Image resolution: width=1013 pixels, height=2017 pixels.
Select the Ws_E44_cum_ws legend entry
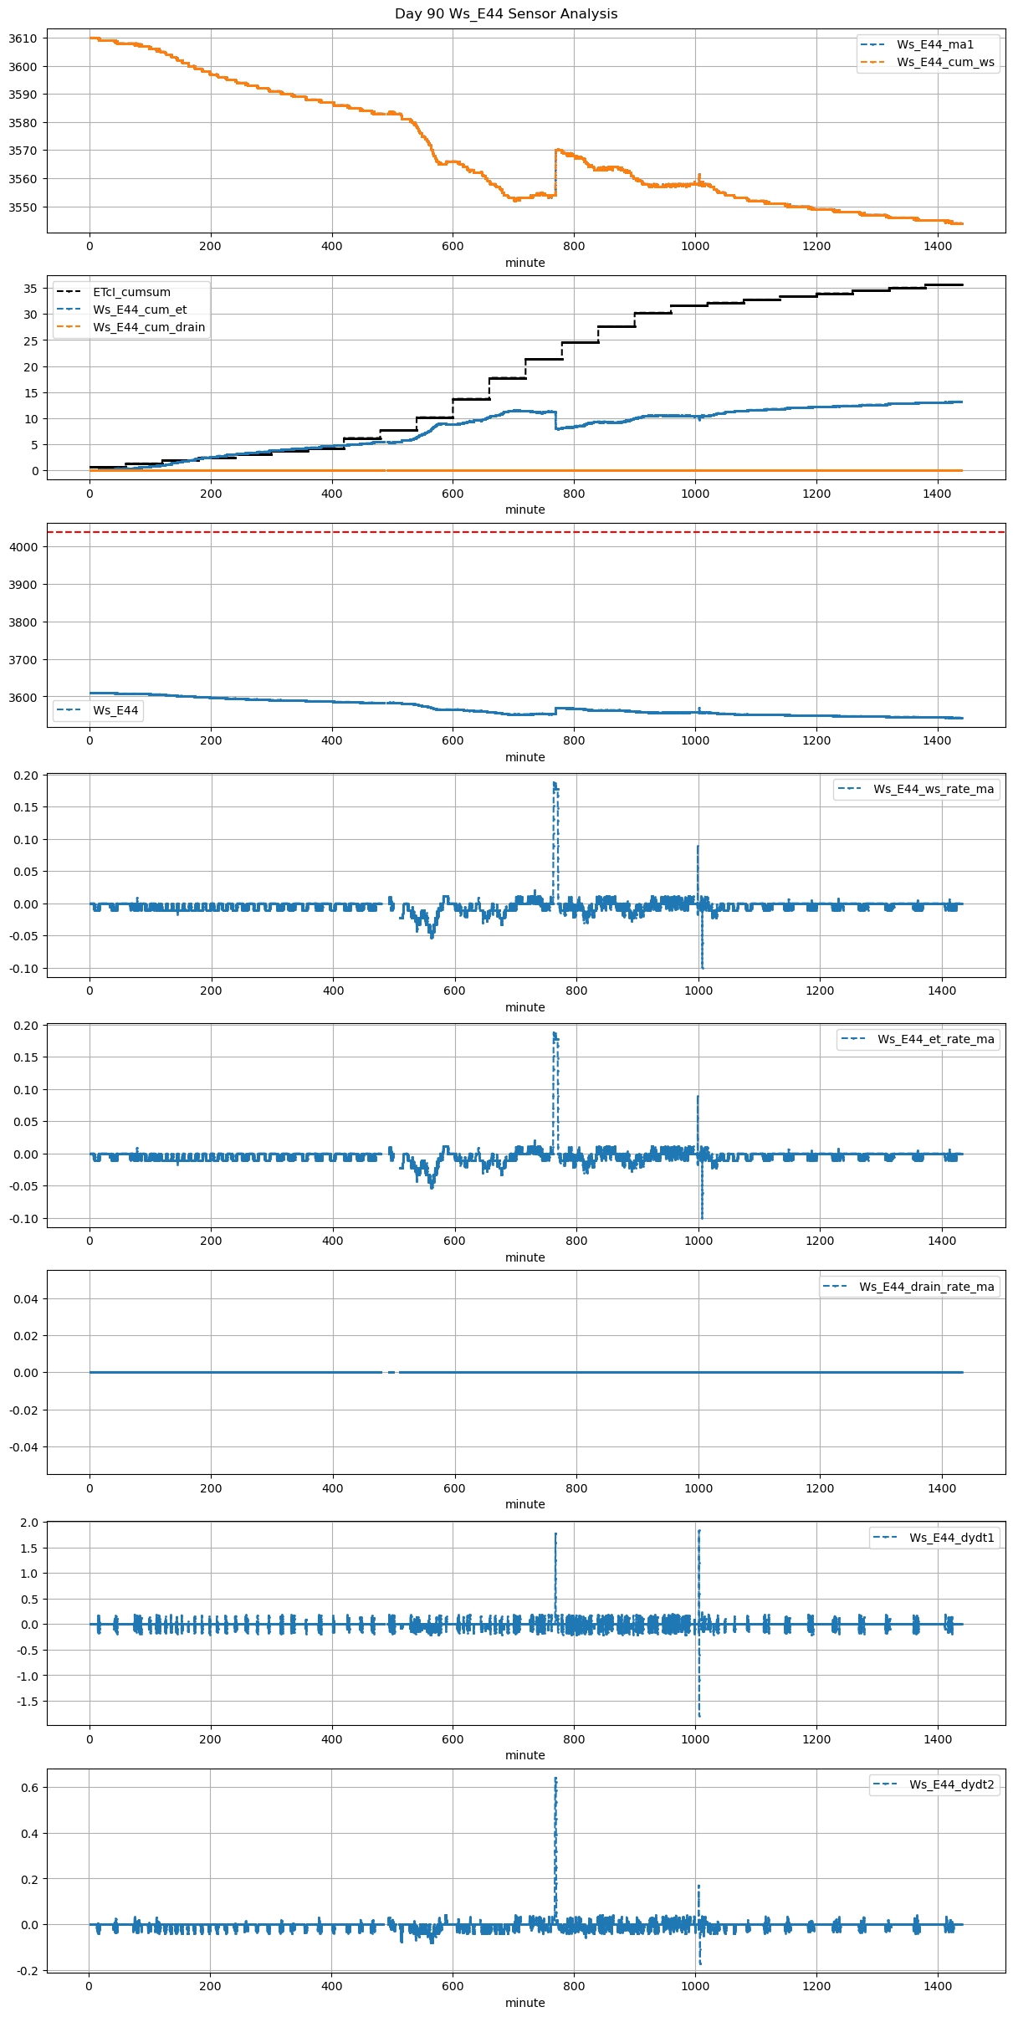[x=945, y=63]
